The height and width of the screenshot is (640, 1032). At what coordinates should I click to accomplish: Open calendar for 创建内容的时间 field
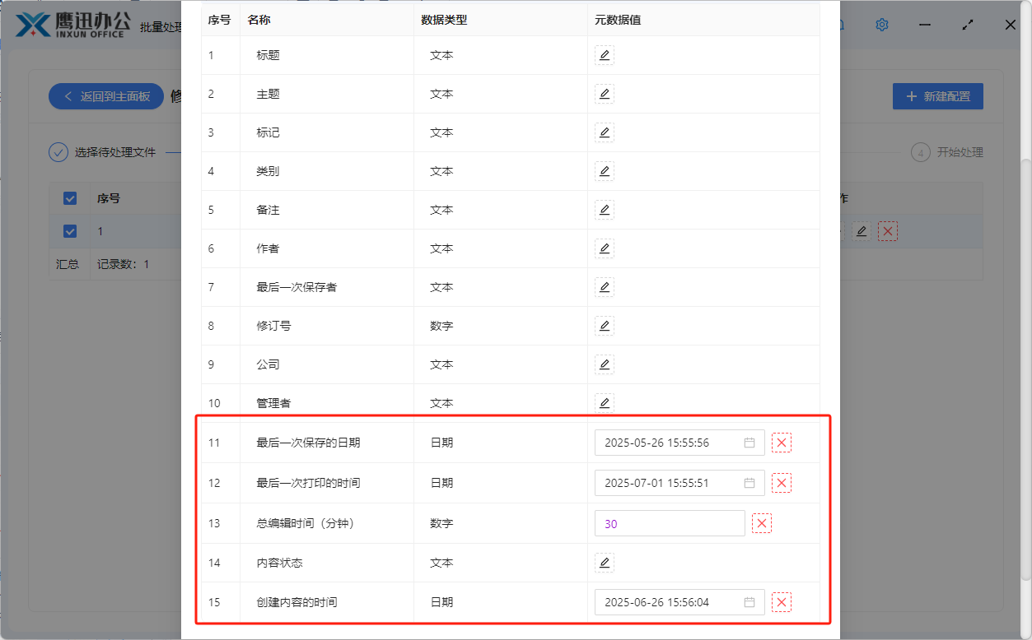(749, 602)
